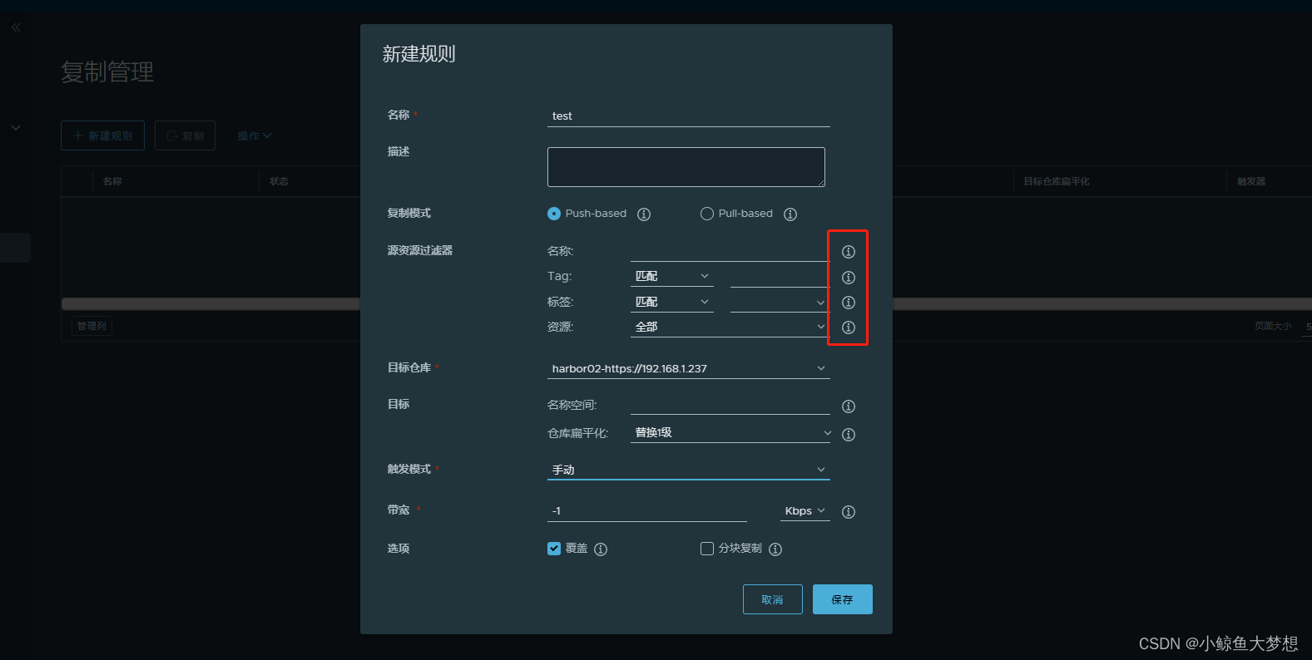1312x660 pixels.
Task: Click 目标仓库扁平化 column header
Action: 1057,181
